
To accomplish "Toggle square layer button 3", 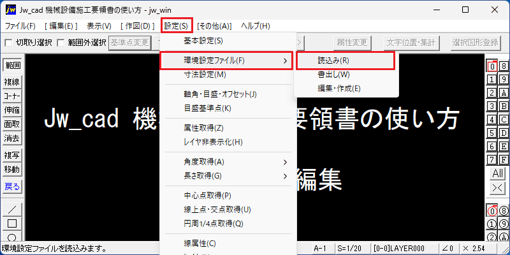I will 492,106.
